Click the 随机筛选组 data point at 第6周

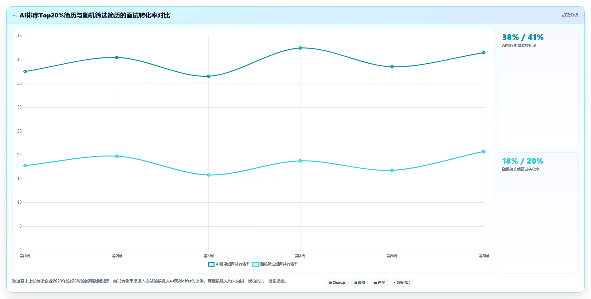coord(484,152)
